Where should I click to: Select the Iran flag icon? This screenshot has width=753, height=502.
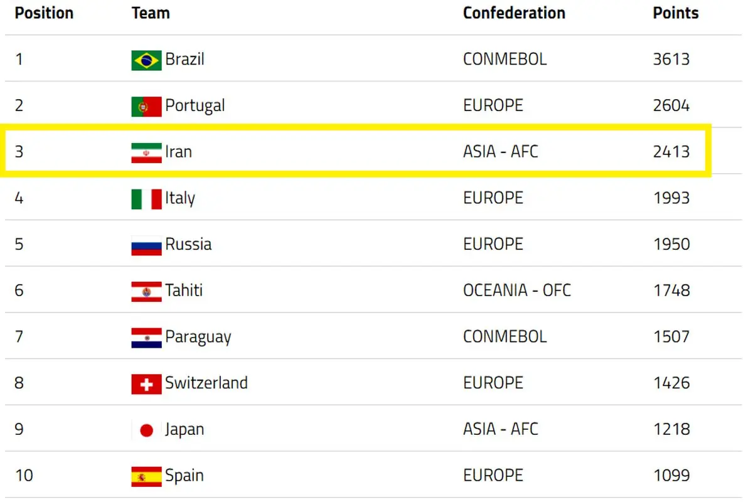coord(146,153)
